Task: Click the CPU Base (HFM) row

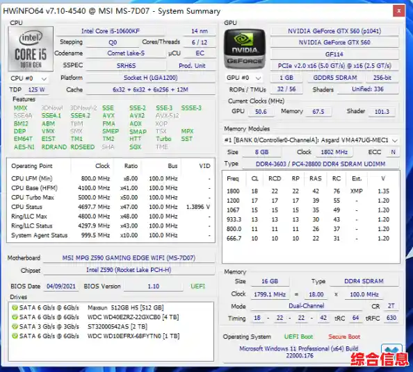Action: pos(111,188)
